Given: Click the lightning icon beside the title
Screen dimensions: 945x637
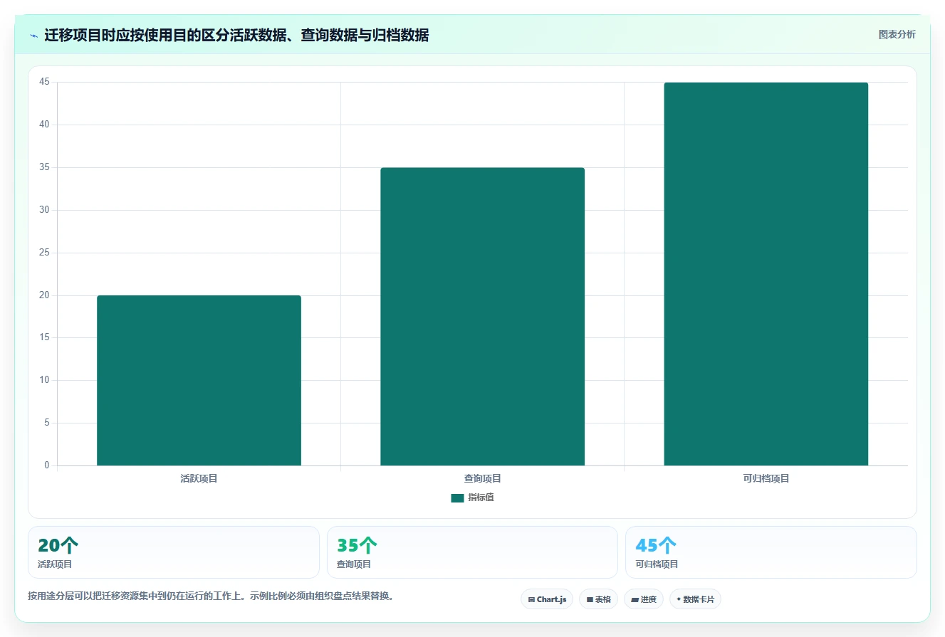Looking at the screenshot, I should [33, 35].
